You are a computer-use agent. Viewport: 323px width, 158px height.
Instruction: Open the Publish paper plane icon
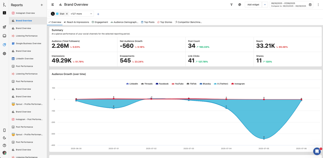tap(4, 27)
